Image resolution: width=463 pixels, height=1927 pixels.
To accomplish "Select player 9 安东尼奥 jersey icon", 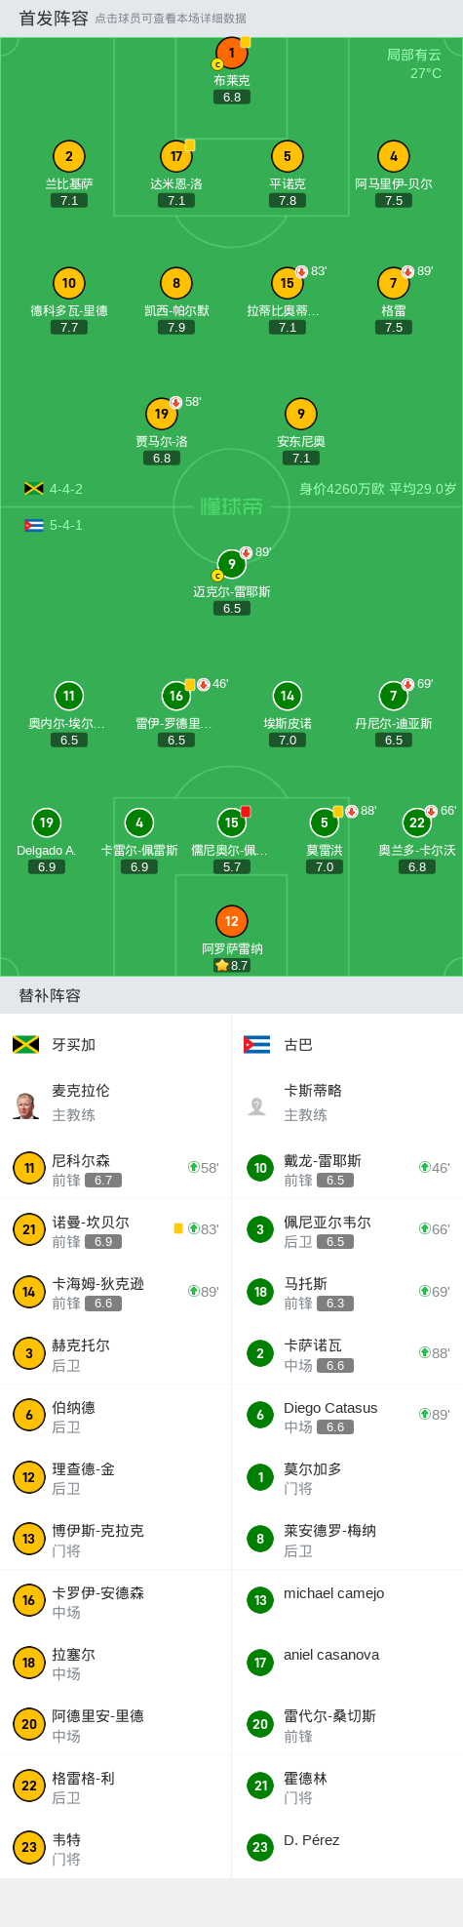I will click(x=300, y=414).
